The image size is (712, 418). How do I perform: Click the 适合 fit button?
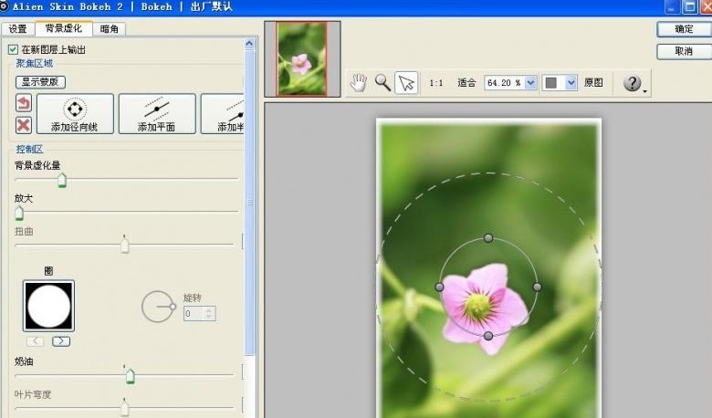click(x=466, y=83)
